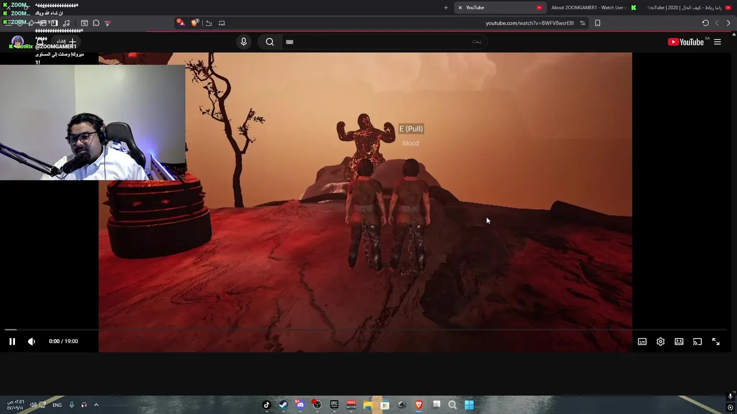Pause the YouTube video

12,342
